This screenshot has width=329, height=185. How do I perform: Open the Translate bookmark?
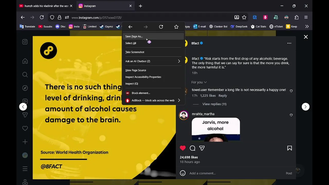pyautogui.click(x=28, y=26)
